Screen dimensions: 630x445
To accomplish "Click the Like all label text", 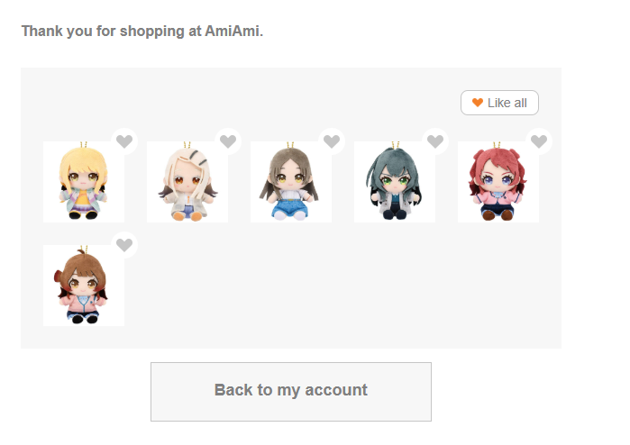I will (x=507, y=103).
